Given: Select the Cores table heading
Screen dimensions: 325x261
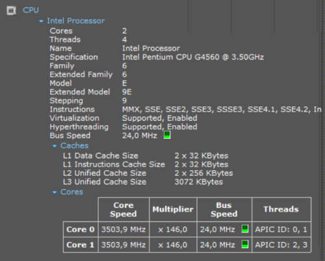Looking at the screenshot, I should click(71, 192).
